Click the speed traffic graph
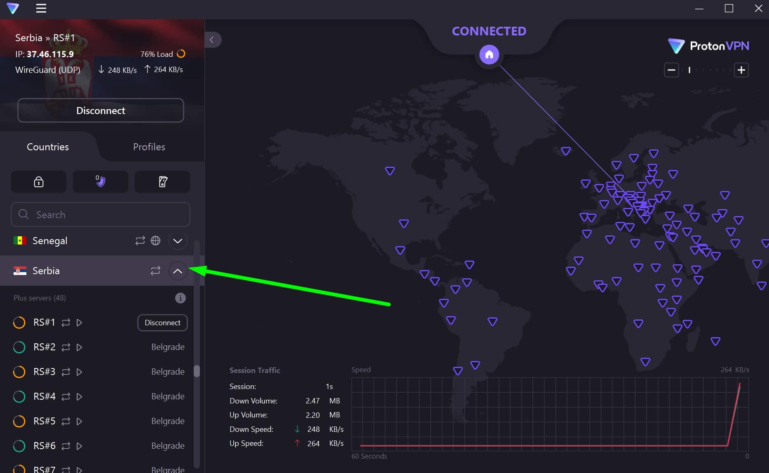The image size is (769, 473). point(550,414)
